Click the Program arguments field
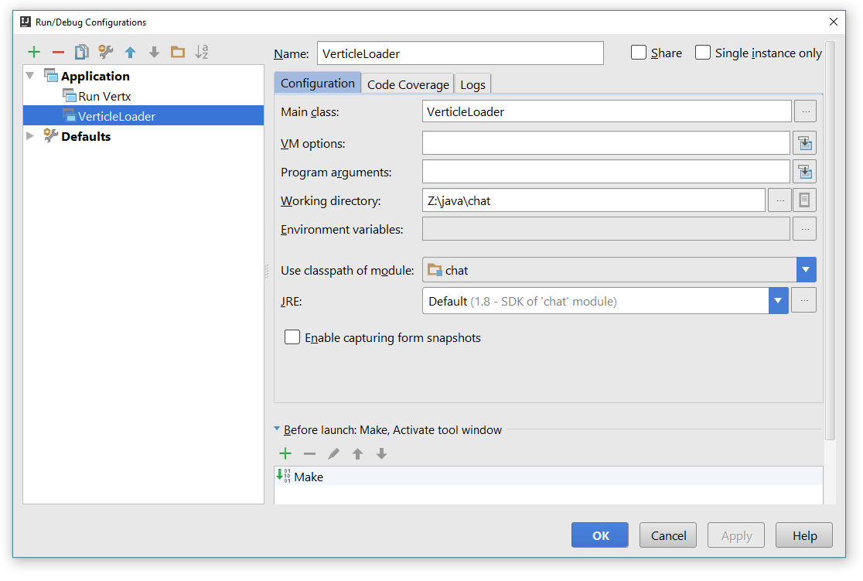Viewport: 863px width, 581px height. click(605, 172)
